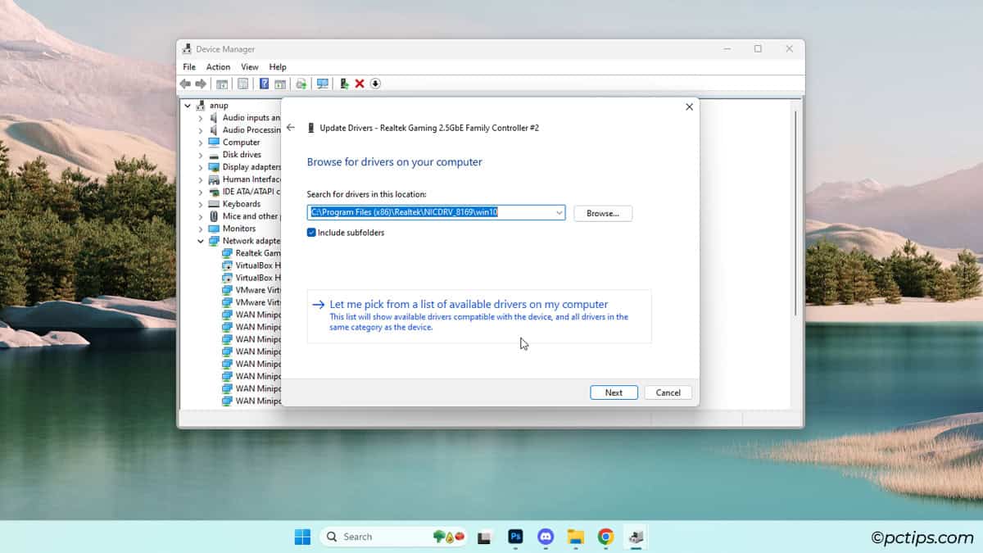Expand the Disk drives category
983x553 pixels.
click(x=201, y=155)
